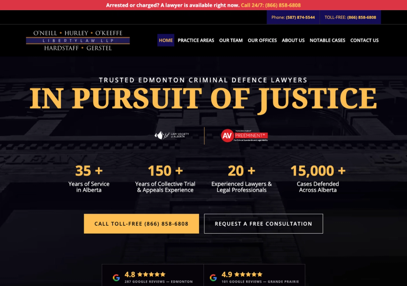407x286 pixels.
Task: Click the Google icon beside the 4.9 rating
Action: (x=213, y=278)
